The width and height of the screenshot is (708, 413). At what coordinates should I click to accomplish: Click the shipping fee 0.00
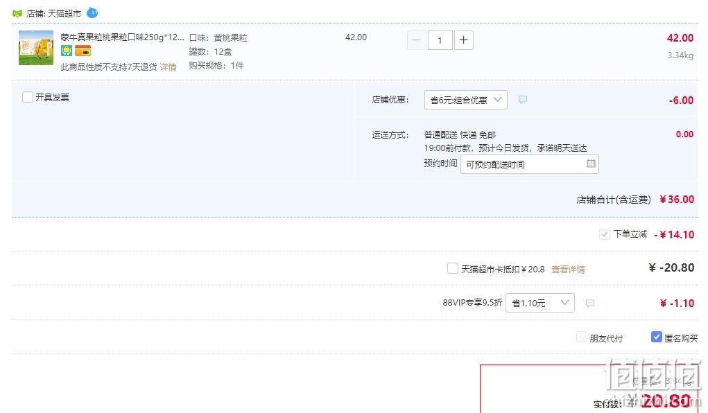[684, 134]
